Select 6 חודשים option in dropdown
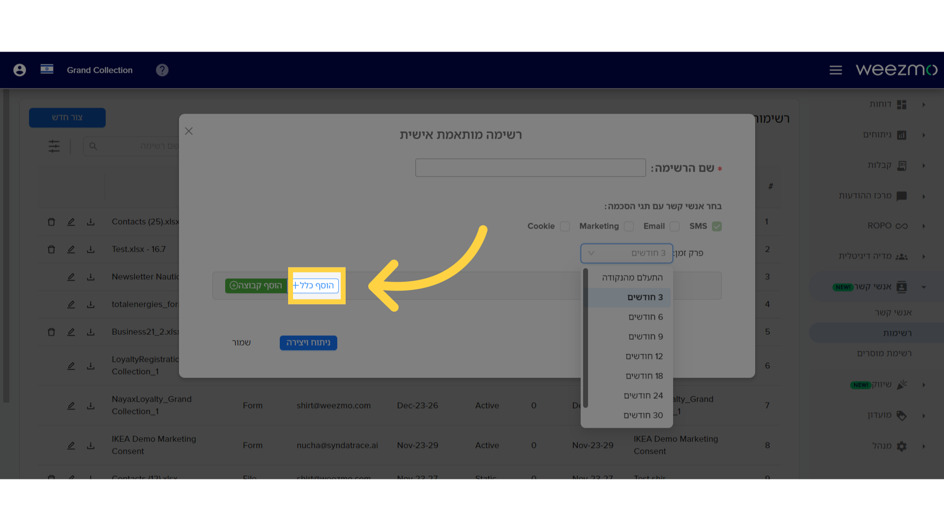The image size is (944, 531). tap(630, 317)
